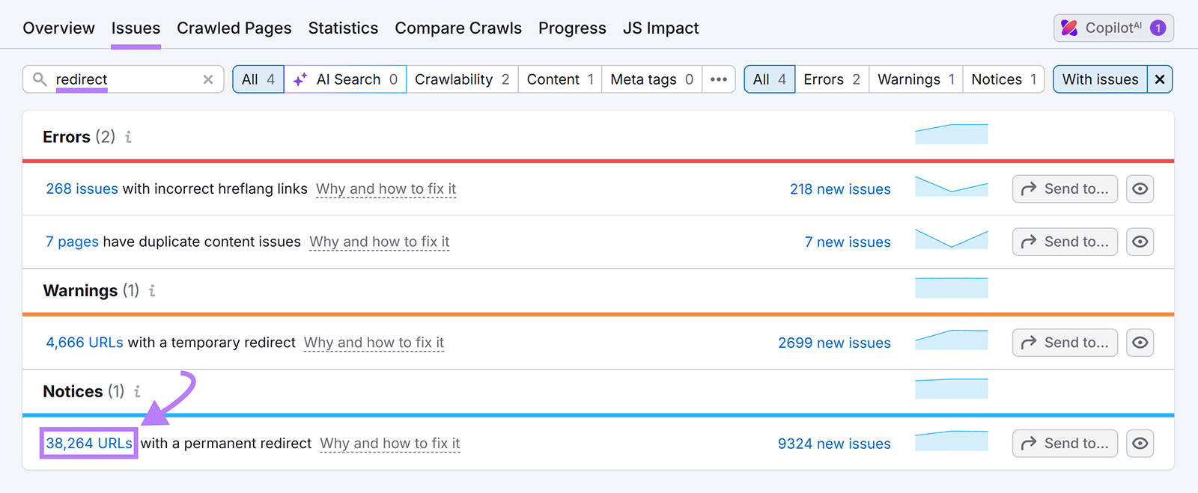This screenshot has width=1198, height=493.
Task: Toggle visibility eye on hreflang issues row
Action: tap(1140, 189)
